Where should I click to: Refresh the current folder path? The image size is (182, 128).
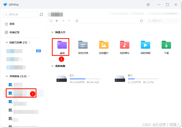click(x=141, y=21)
